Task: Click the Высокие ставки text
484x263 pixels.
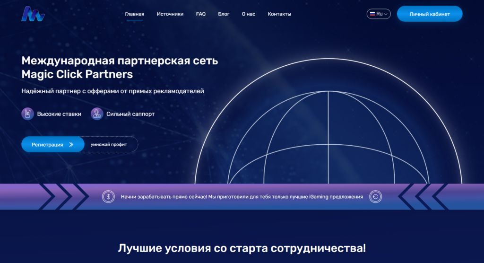Action: tap(59, 114)
